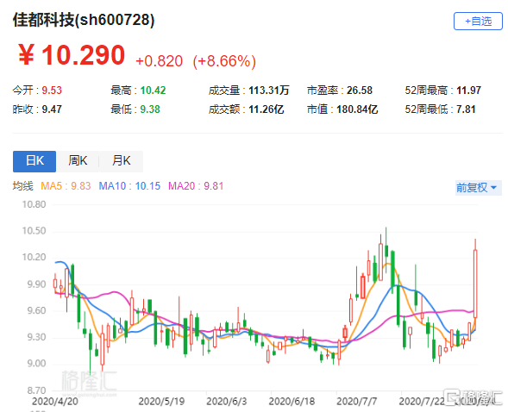Screen dimensions: 508x412
Task: Click the MA5 : 9.83 indicator label
Action: (66, 186)
